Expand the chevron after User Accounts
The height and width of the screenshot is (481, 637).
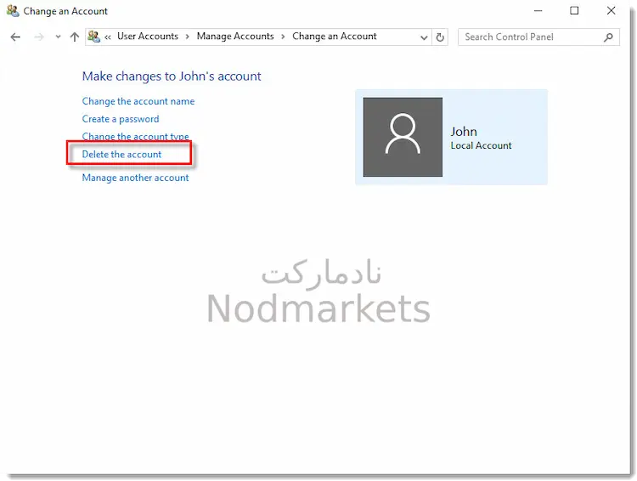click(x=188, y=37)
